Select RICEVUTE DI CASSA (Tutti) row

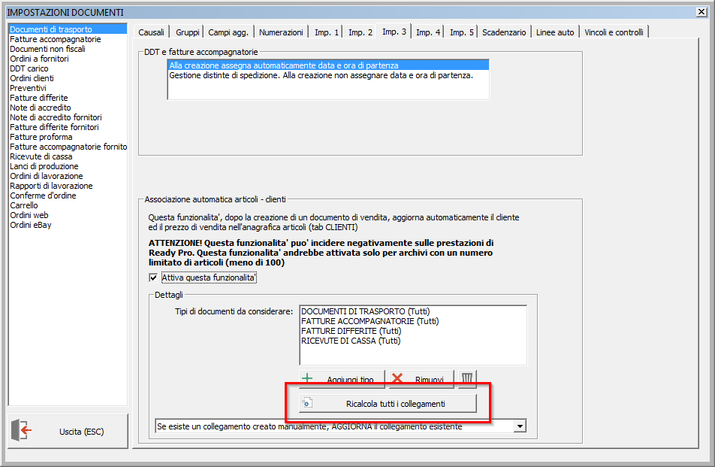pos(413,341)
